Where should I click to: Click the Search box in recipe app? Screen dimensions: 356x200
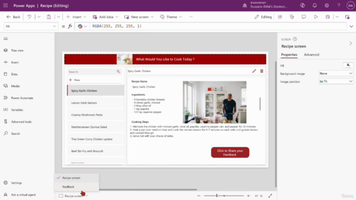[x=95, y=72]
